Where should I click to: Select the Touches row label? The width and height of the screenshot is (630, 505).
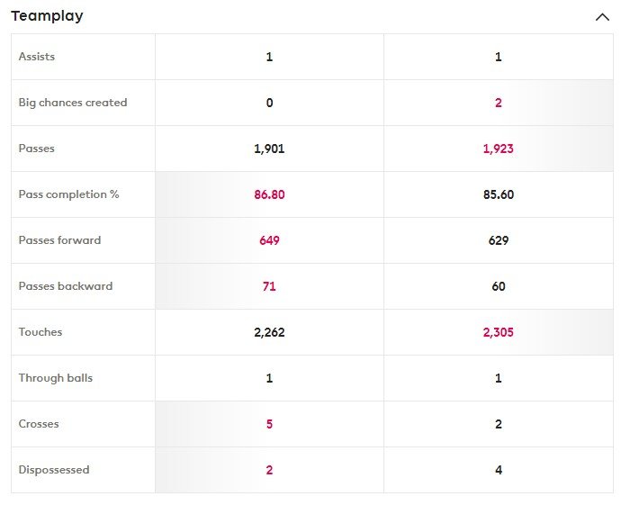40,332
